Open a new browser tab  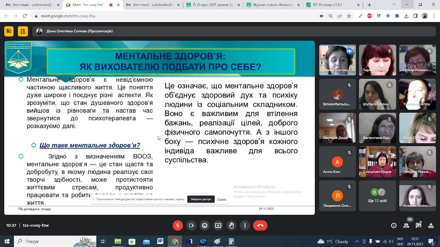[x=369, y=5]
